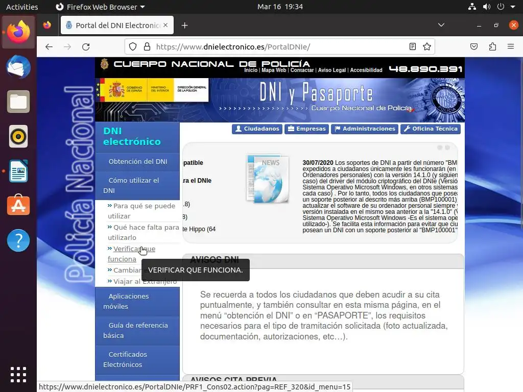This screenshot has height=392, width=523.
Task: Expand Guía de referencia básica section
Action: [x=137, y=330]
